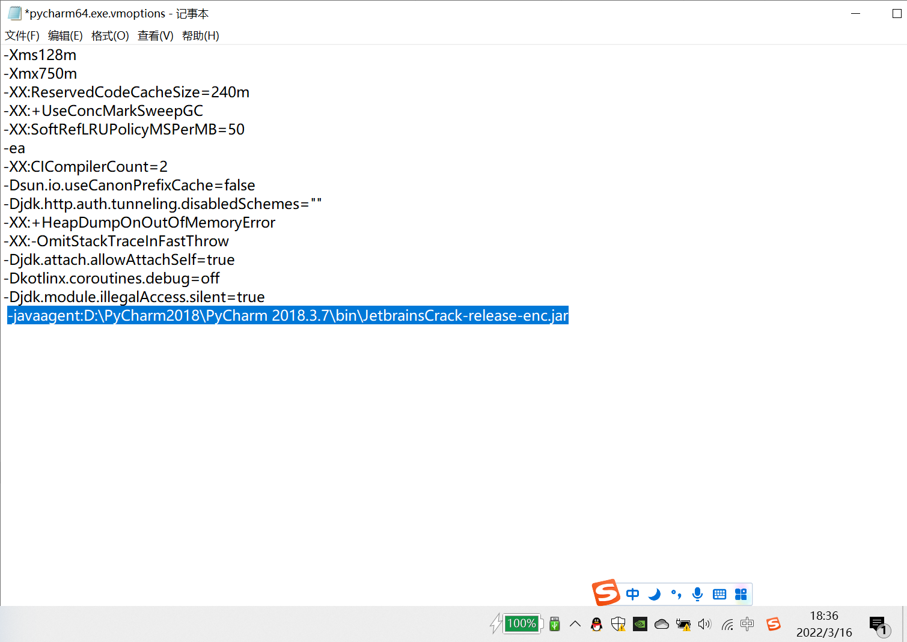The height and width of the screenshot is (642, 907).
Task: Open the 编辑(E) menu
Action: pos(66,35)
